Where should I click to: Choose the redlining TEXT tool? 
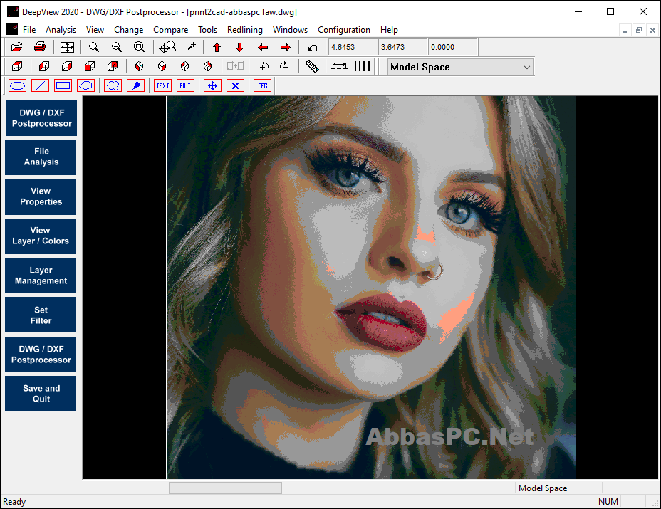pos(162,86)
